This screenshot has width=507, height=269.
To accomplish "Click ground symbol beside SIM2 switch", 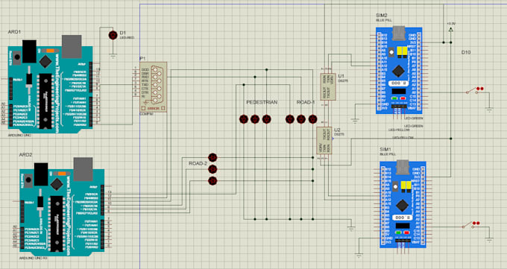I will [489, 110].
